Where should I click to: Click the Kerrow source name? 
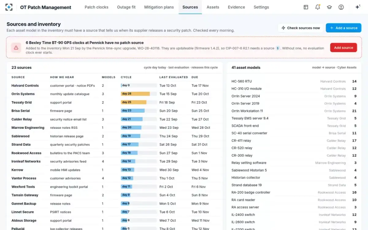17,170
